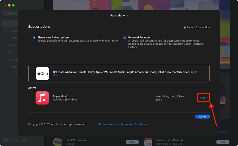Click the Done button
This screenshot has height=146, width=238.
[x=202, y=116]
